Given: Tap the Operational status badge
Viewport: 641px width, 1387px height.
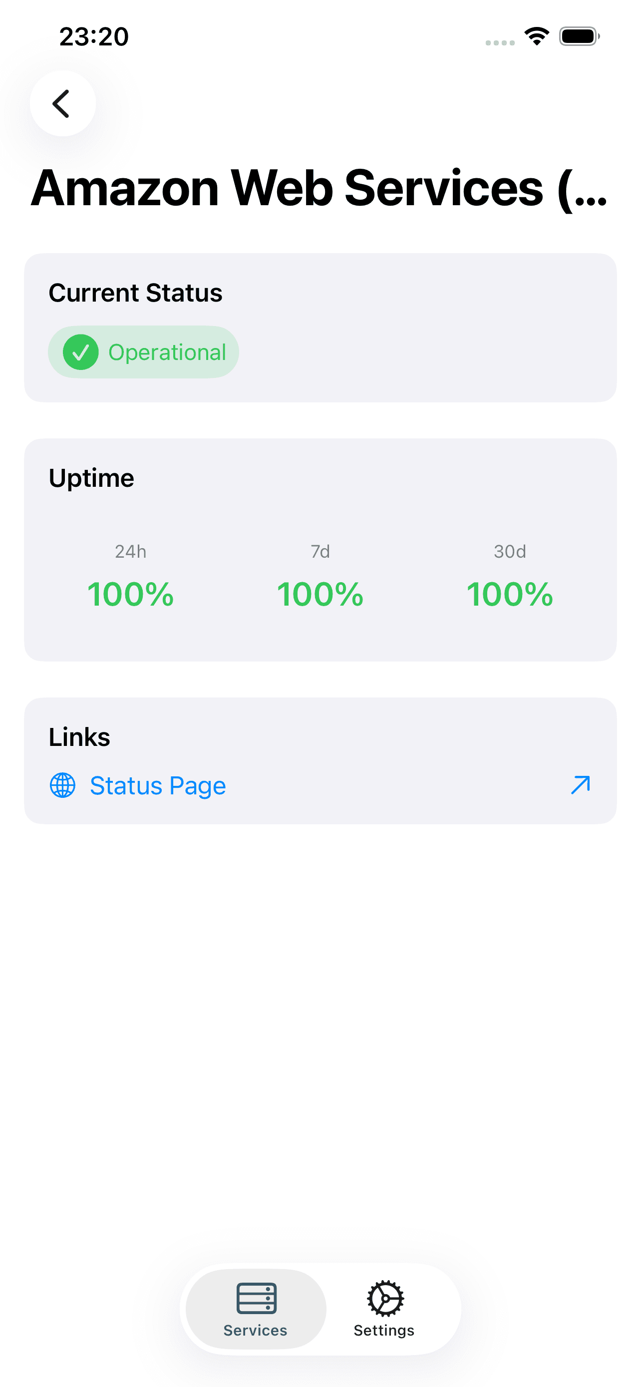Looking at the screenshot, I should 143,351.
